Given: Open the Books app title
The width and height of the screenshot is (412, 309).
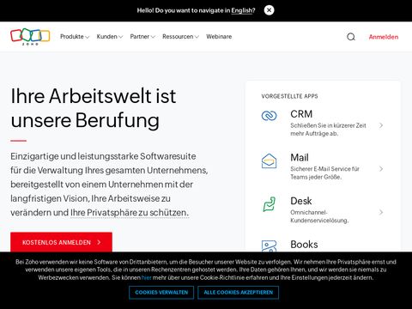Looking at the screenshot, I should pyautogui.click(x=304, y=245).
